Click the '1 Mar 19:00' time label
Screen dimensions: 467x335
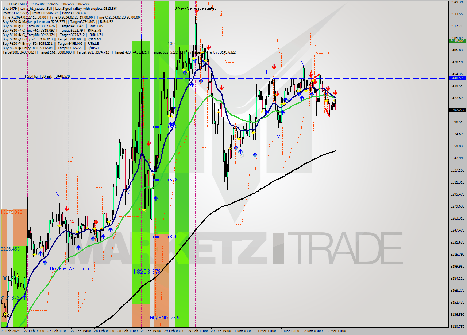click(290, 331)
